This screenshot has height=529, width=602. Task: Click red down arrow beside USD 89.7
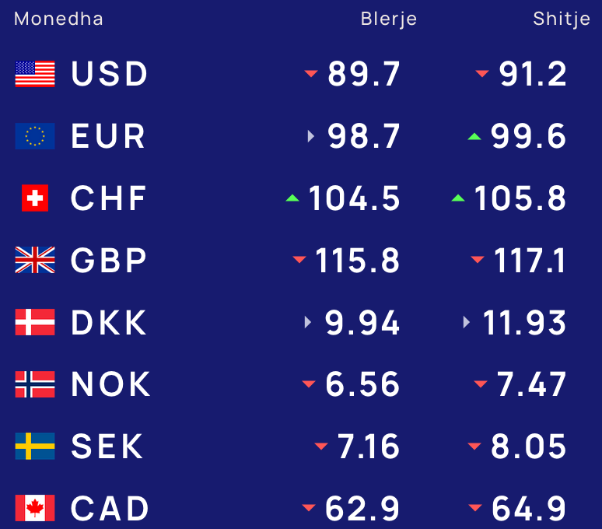coord(311,73)
